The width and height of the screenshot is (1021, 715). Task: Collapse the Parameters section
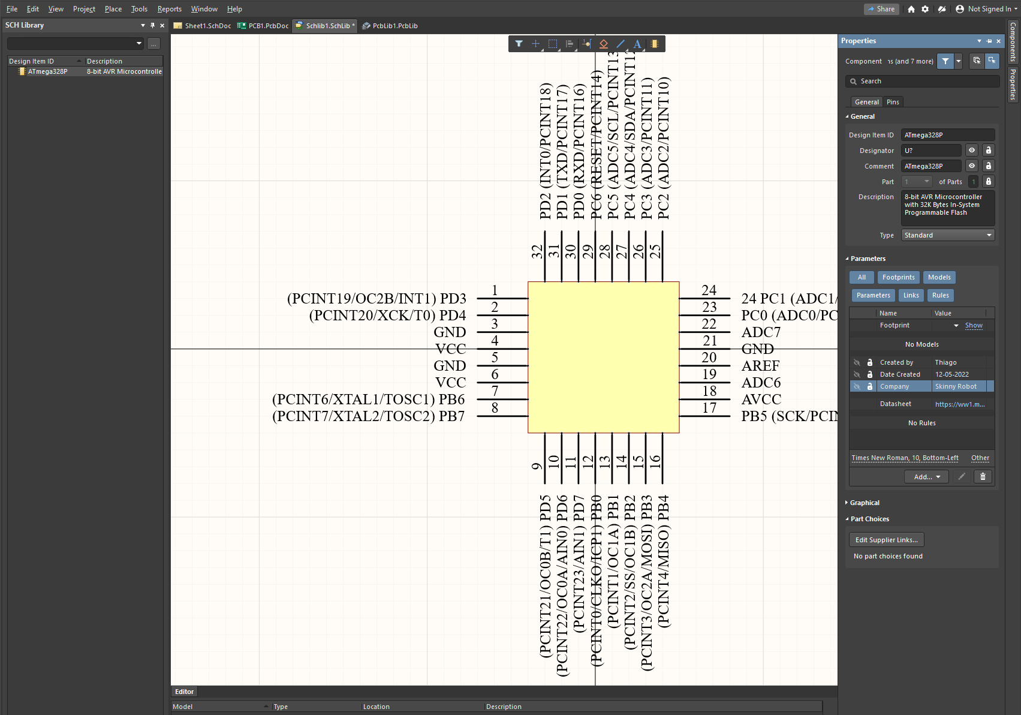[x=847, y=259]
